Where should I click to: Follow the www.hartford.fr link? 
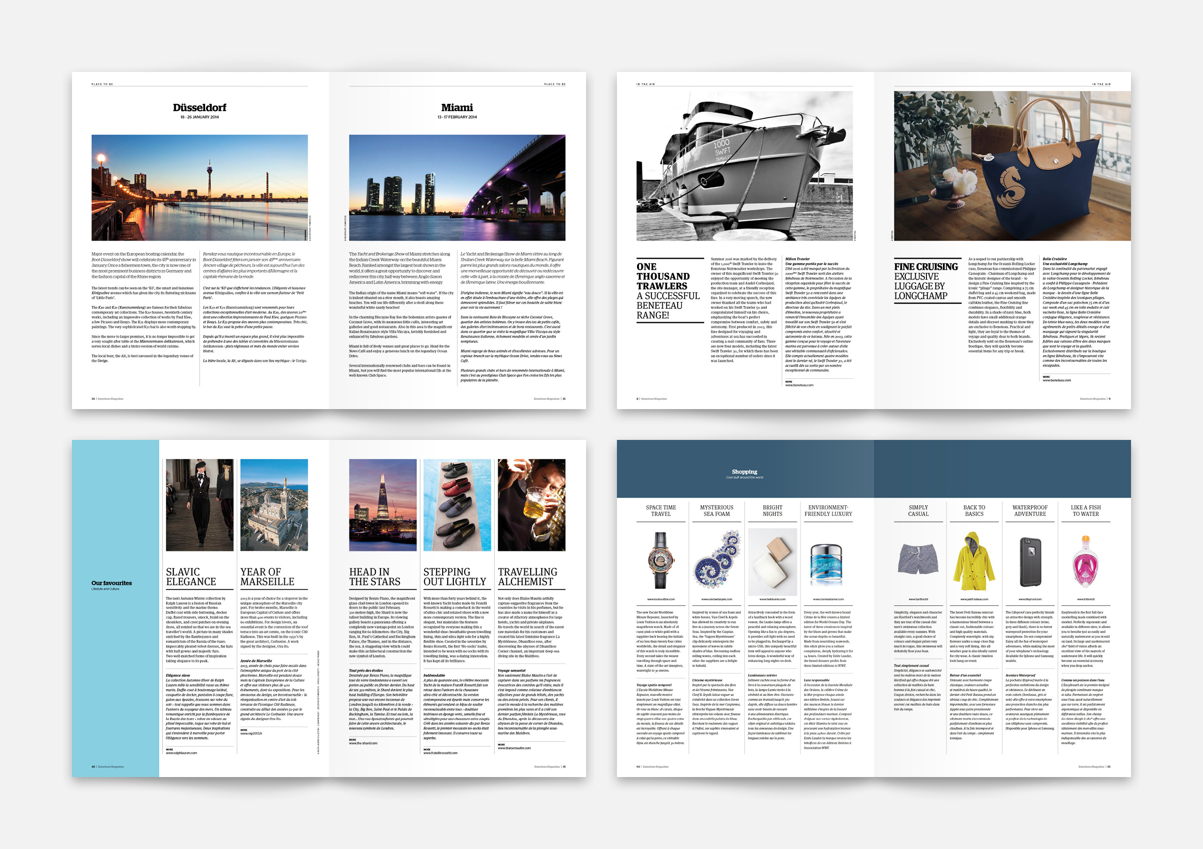918,599
